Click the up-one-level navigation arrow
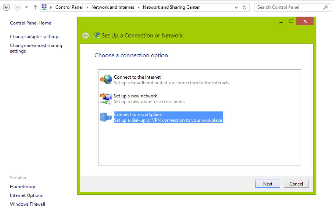Screen dimensions: 335x212 coord(35,7)
